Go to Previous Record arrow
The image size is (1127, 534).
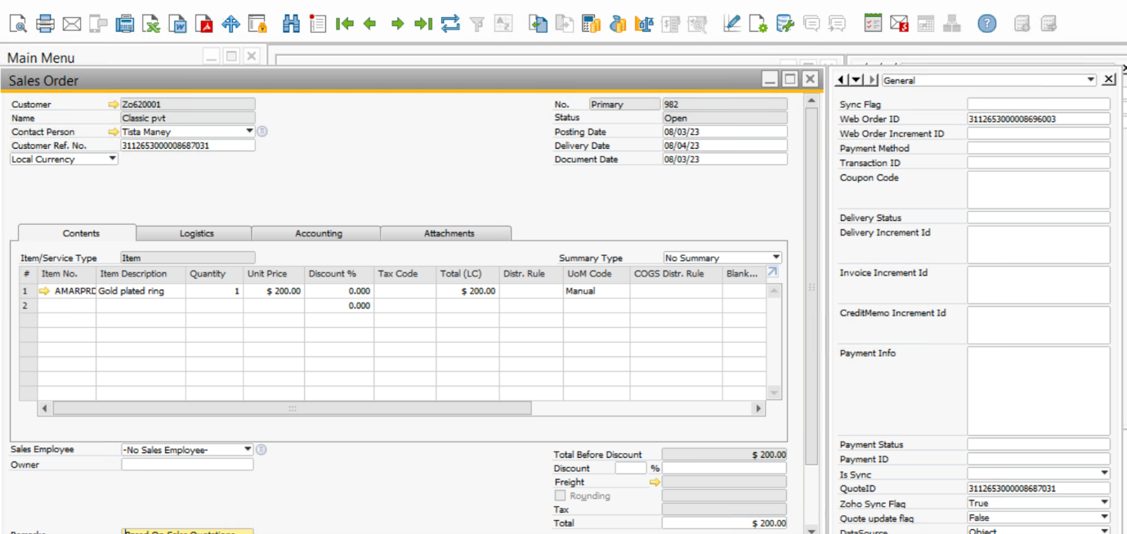click(x=370, y=24)
